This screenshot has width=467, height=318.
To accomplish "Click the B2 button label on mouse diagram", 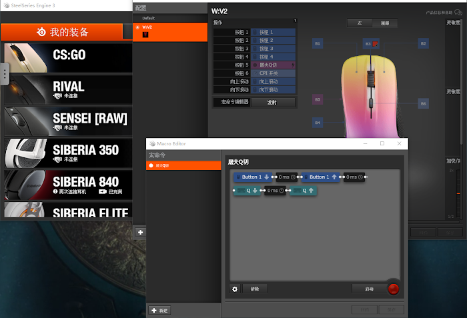I will 423,43.
